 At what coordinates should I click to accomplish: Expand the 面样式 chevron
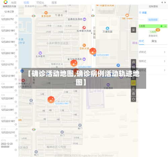click(165, 70)
